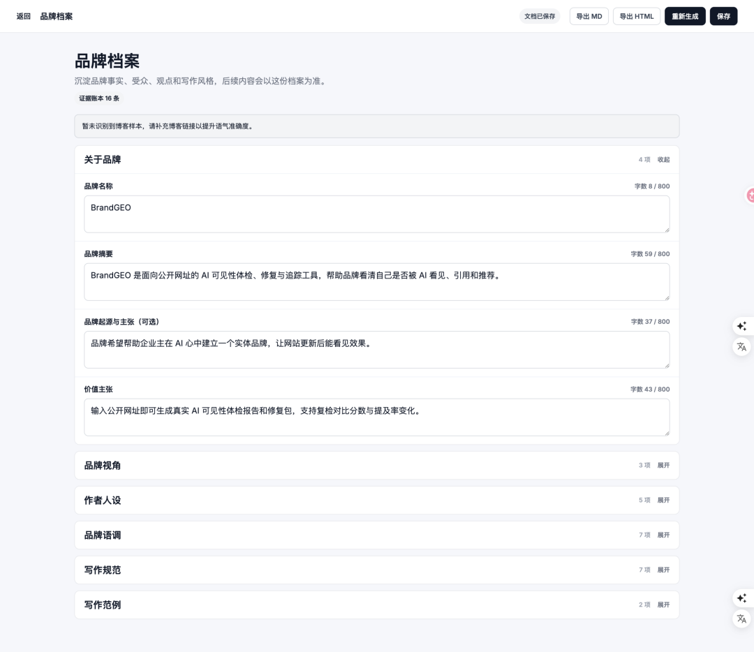This screenshot has width=754, height=652.
Task: Focus the 价值主张 text field
Action: [x=376, y=417]
